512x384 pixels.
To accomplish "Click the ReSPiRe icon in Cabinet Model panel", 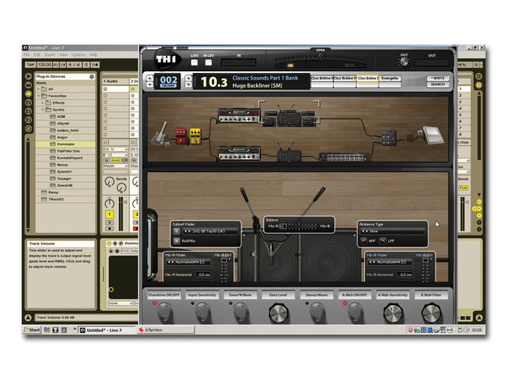I will click(176, 241).
